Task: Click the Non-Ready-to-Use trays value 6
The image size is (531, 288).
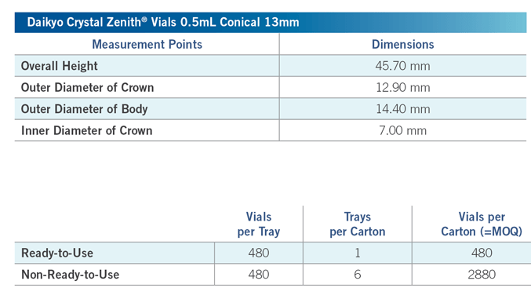Action: (x=358, y=275)
